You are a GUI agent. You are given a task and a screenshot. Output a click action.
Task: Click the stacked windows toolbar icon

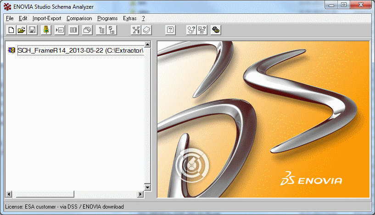[x=88, y=30]
